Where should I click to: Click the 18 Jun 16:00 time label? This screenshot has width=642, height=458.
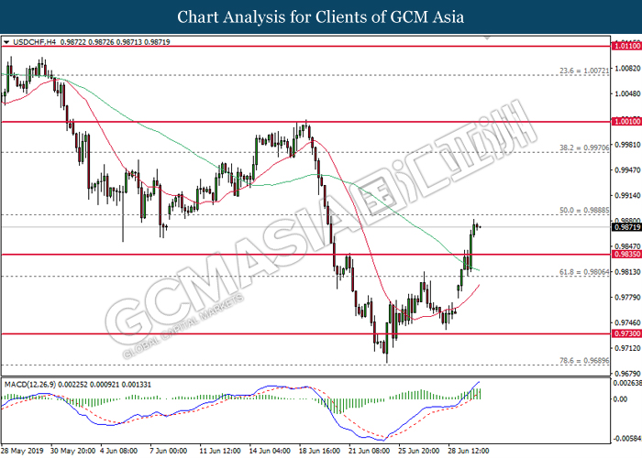click(x=319, y=451)
